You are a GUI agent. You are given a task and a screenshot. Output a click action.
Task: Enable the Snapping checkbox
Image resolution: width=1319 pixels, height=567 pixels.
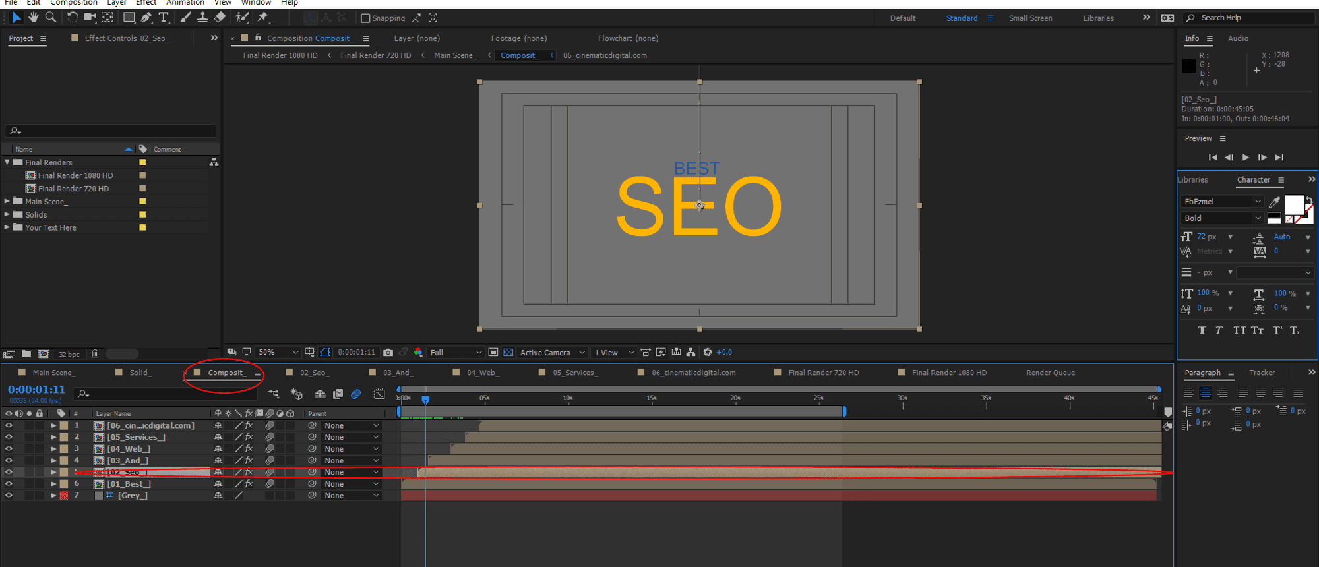coord(365,18)
